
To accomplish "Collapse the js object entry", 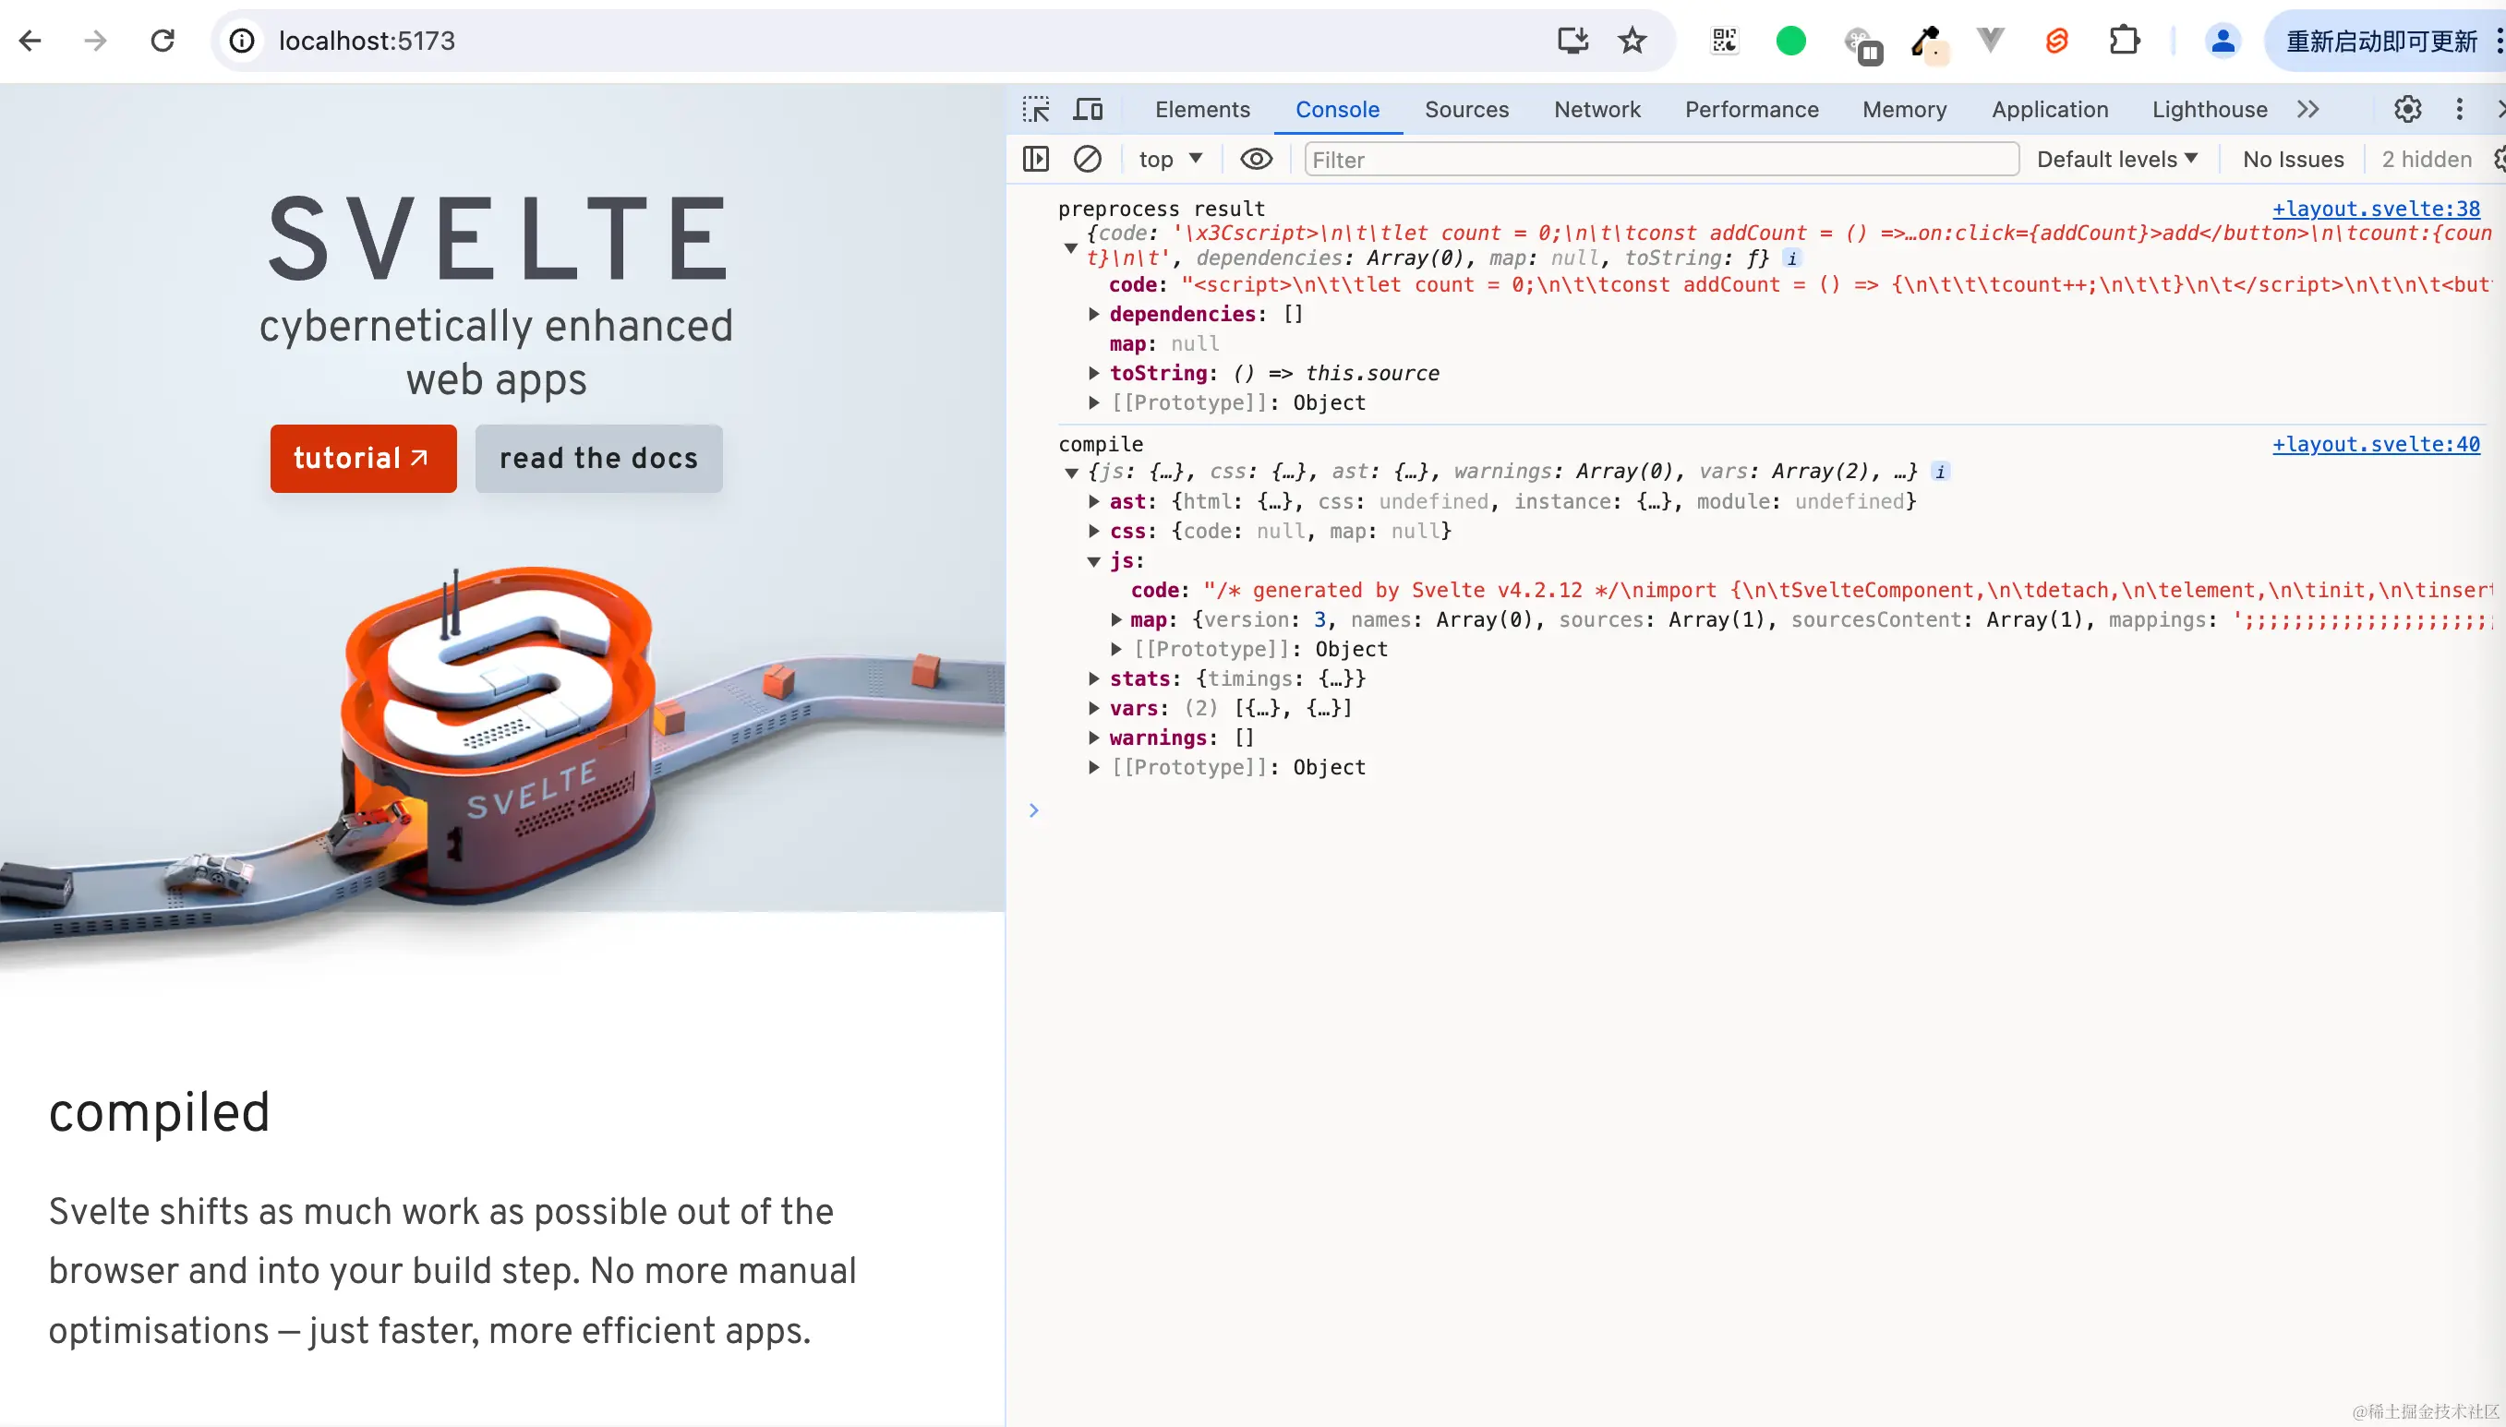I will click(1093, 560).
